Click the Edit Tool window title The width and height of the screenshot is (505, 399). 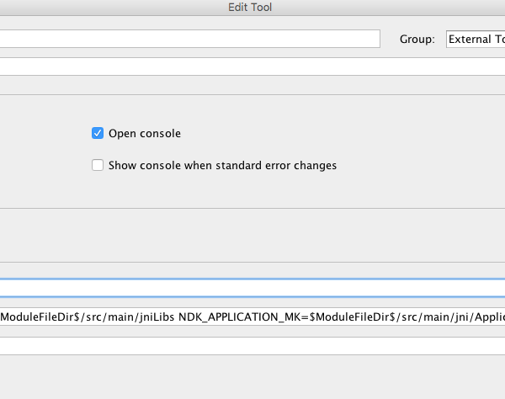coord(250,7)
